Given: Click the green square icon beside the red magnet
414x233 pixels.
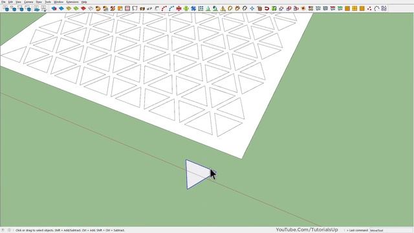Looking at the screenshot, I should point(274,8).
